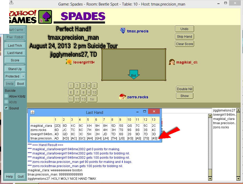Close the Last Hand window
This screenshot has height=184, width=243.
click(154, 112)
